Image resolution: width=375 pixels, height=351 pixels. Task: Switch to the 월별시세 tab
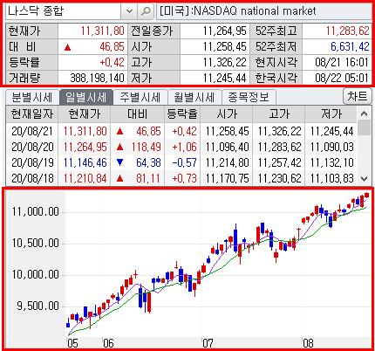[194, 97]
